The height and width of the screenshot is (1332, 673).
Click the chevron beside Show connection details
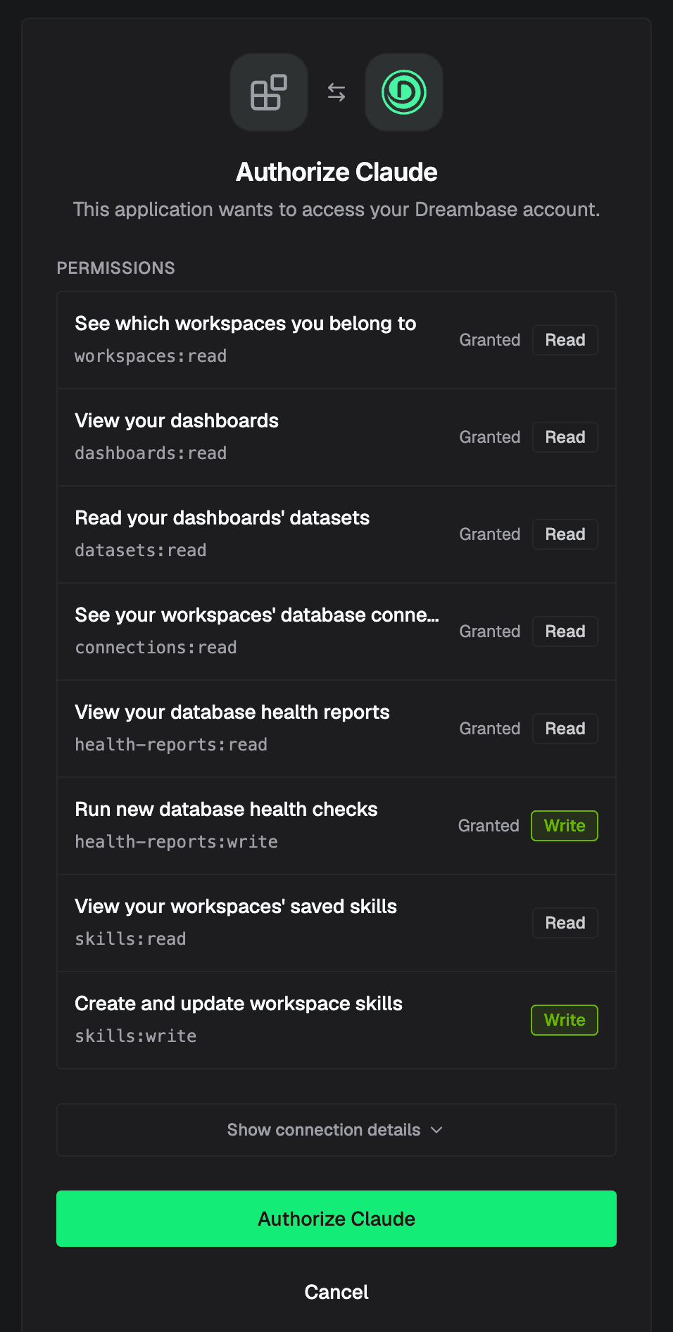[436, 1129]
